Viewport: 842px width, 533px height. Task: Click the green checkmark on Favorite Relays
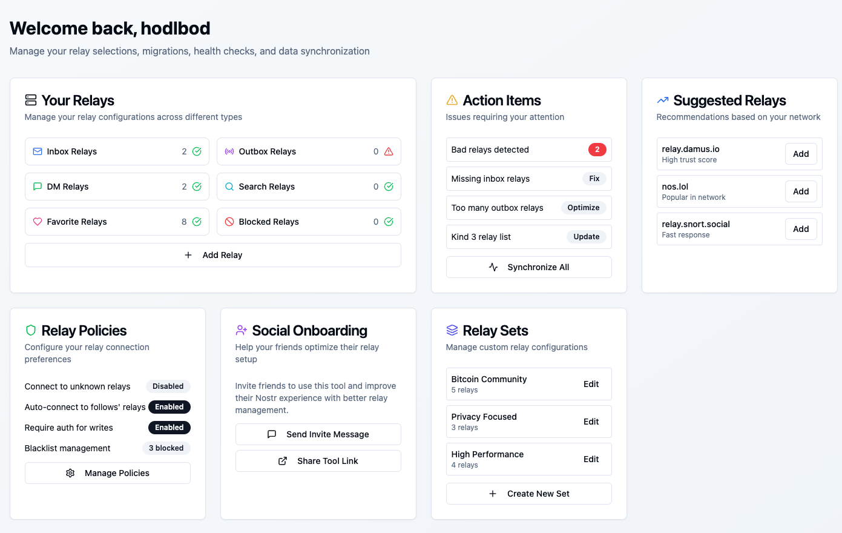point(197,222)
